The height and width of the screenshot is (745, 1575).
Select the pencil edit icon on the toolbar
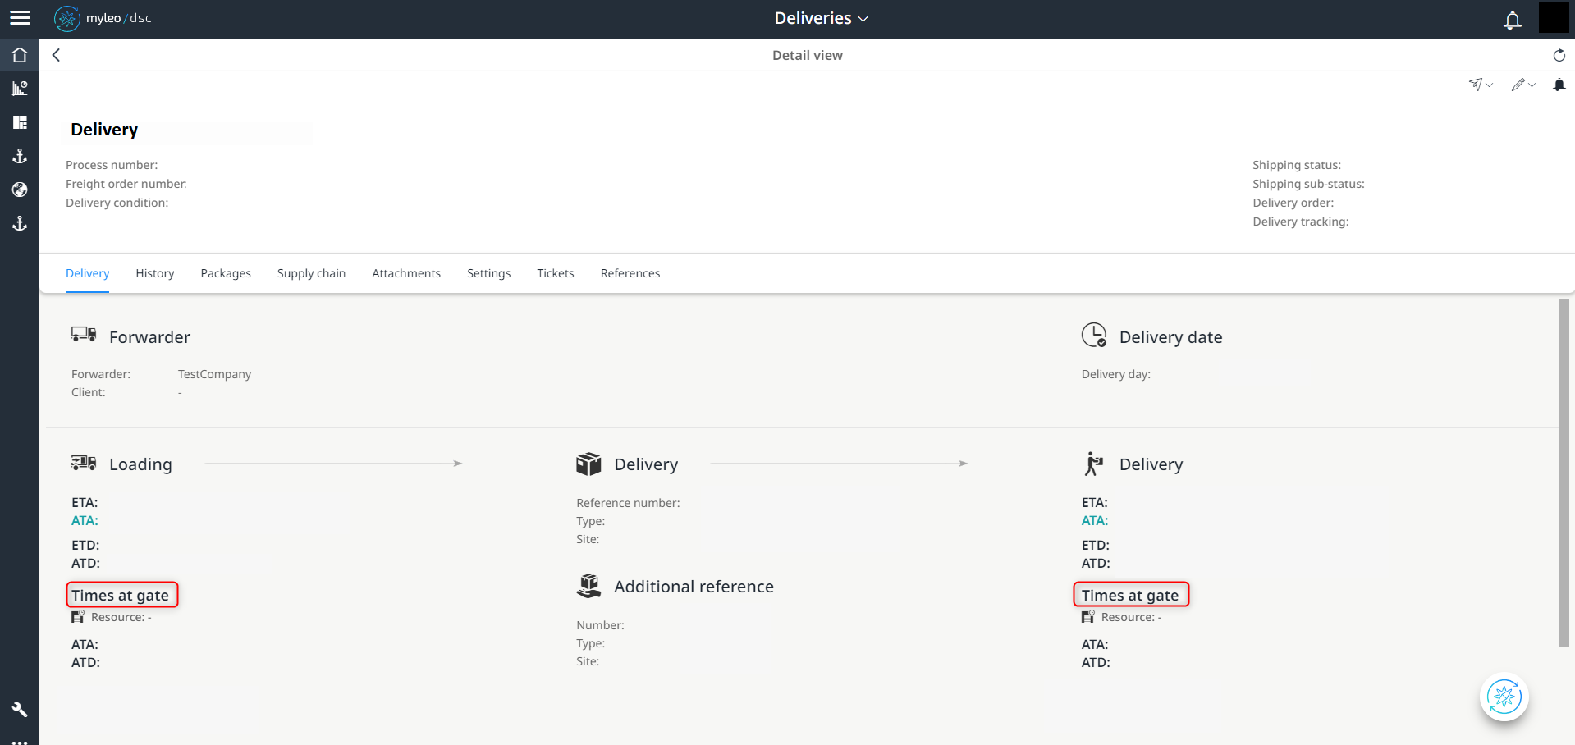(1518, 85)
